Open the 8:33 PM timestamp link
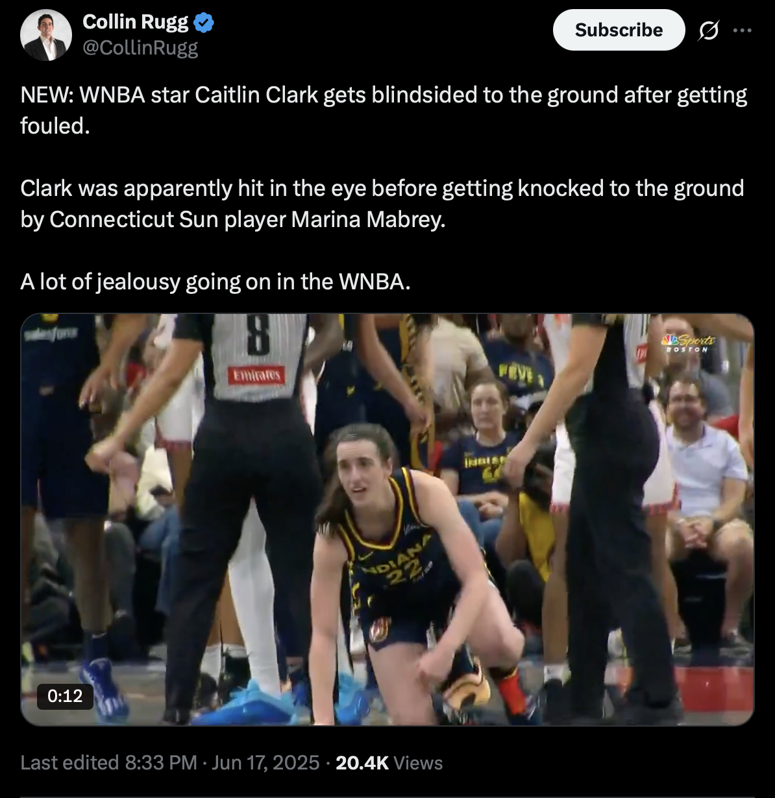The width and height of the screenshot is (775, 798). (x=160, y=762)
